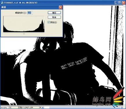Toggle the Preview checkbox in Threshold dialog
Viewport: 126px width, 109px height.
coord(49,22)
